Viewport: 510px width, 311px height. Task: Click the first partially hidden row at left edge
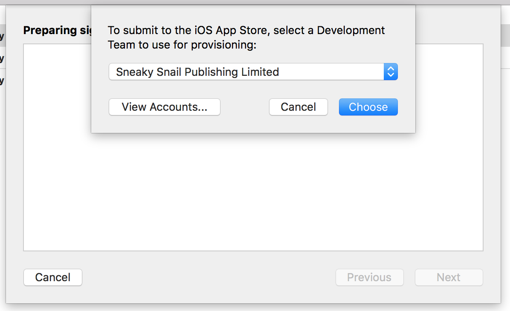click(x=2, y=36)
